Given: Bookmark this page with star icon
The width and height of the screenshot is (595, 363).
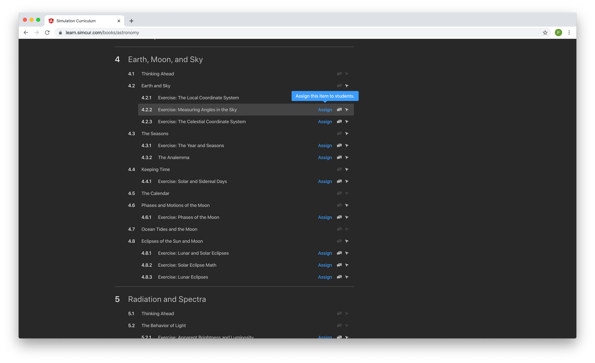Looking at the screenshot, I should (545, 33).
